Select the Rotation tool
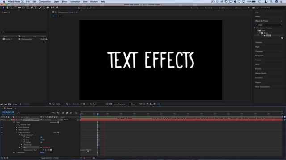286x160 pixels. pos(16,8)
